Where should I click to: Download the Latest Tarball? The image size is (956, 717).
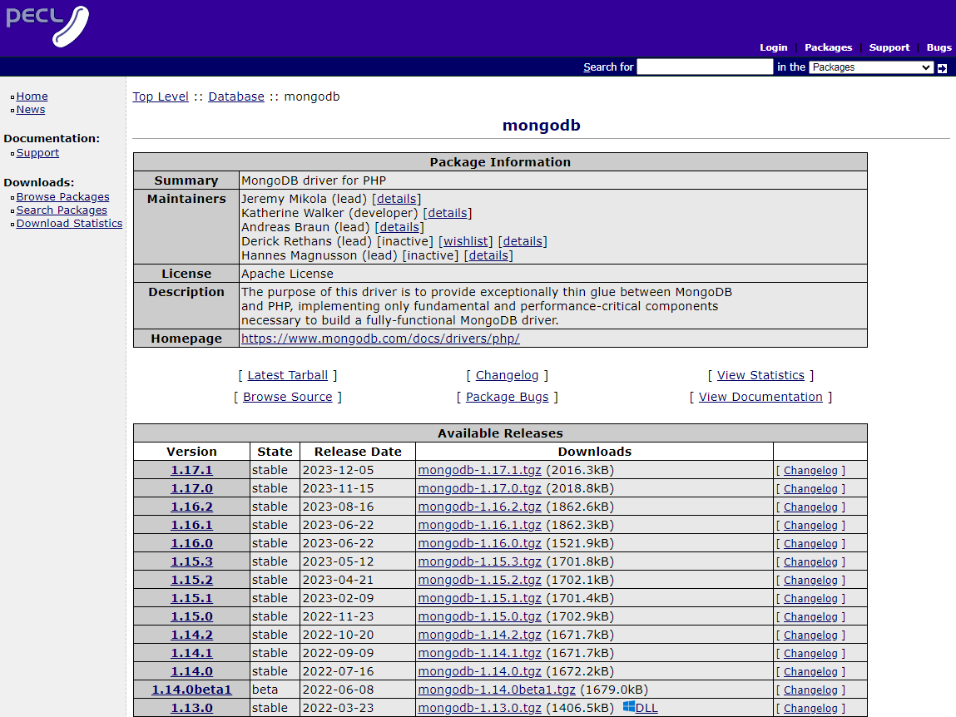288,376
